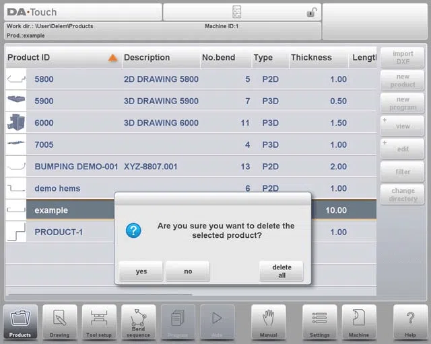Click the horizontal scrollbar below product list
431x344 pixels.
point(100,295)
